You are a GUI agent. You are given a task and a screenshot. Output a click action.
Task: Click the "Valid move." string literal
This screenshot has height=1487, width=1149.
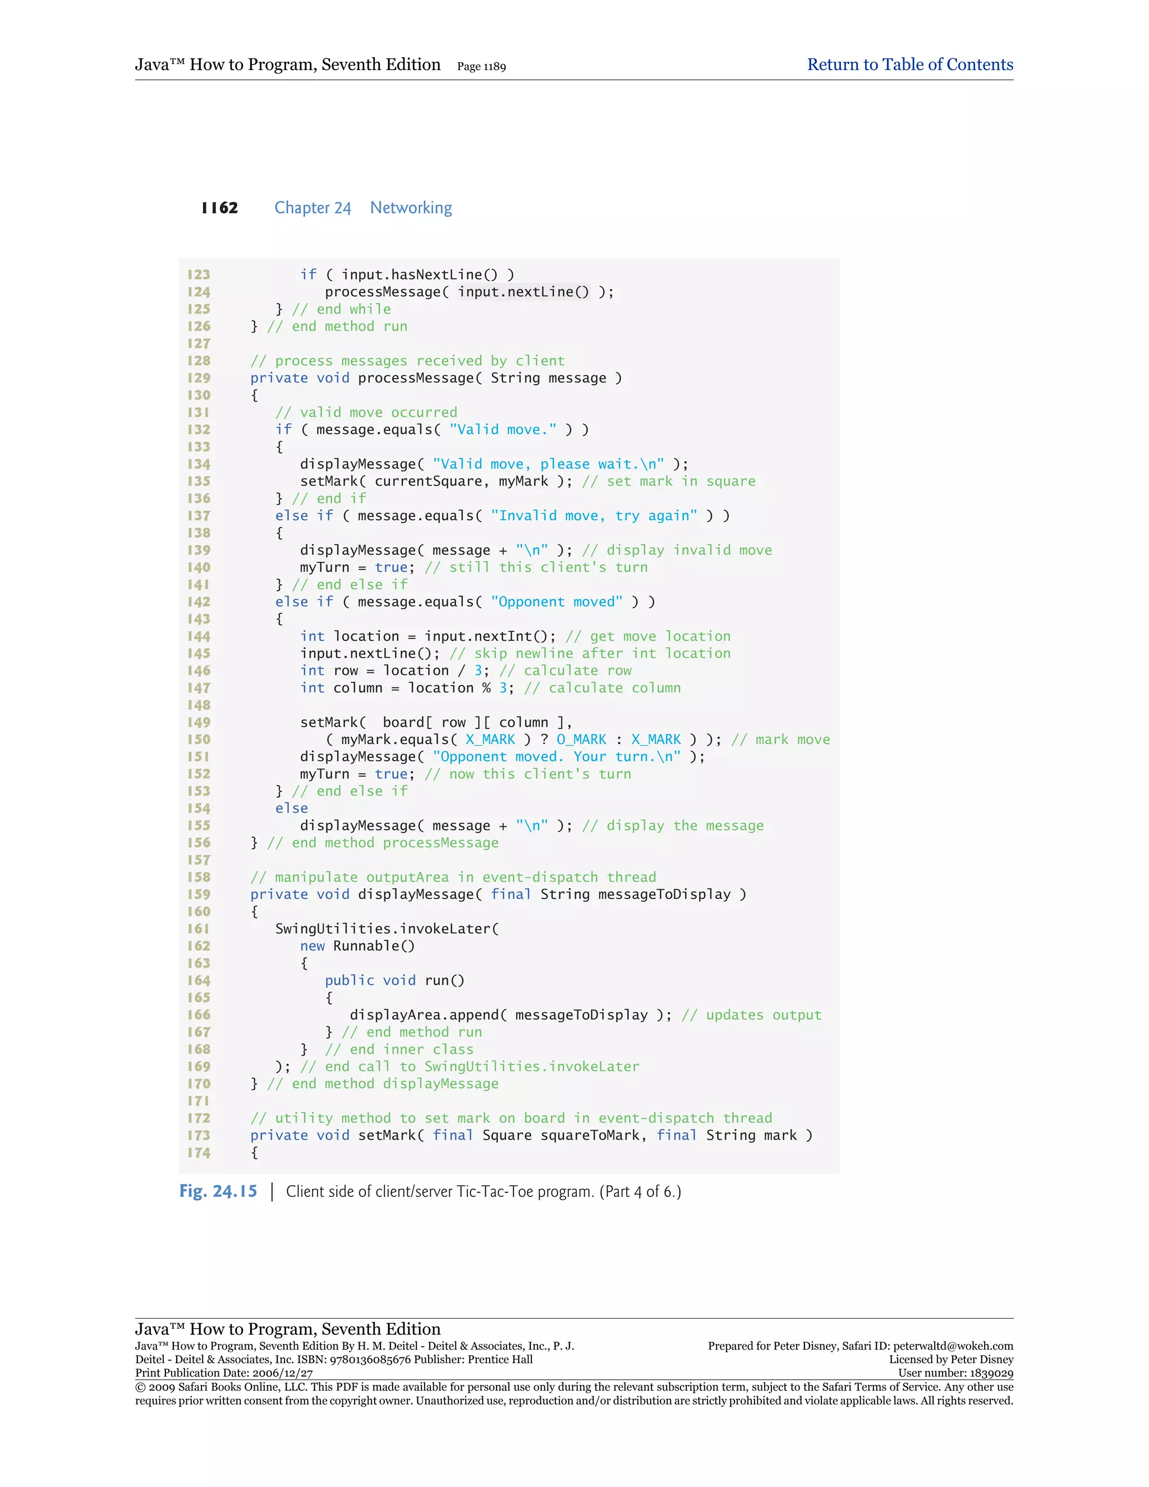click(x=502, y=430)
